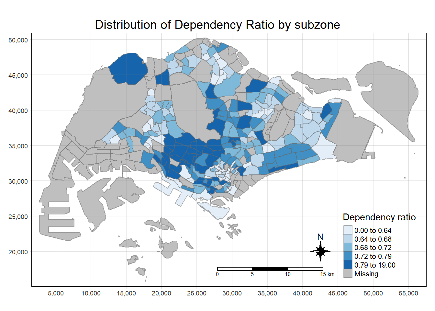Click the 0.79 to 19.00 dark blue swatch

click(x=348, y=265)
